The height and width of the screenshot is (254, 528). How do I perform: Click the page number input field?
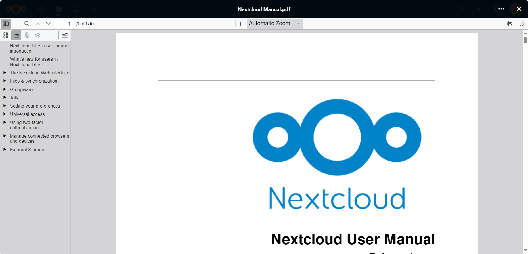tap(64, 24)
